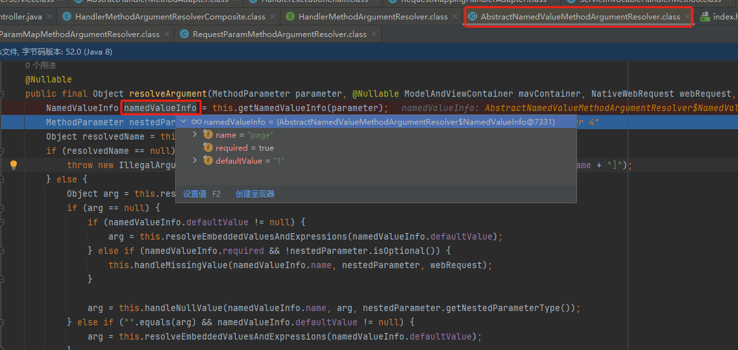Switch to HandlerMethodArgumentResolverComposite.class tab

pos(170,17)
